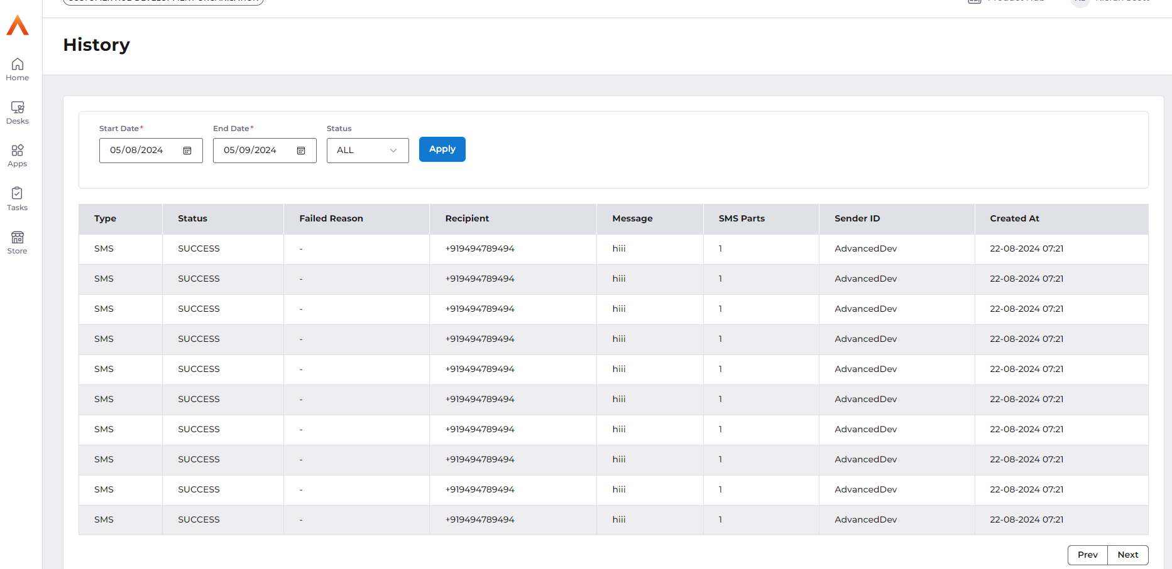Open Tasks from the sidebar
The height and width of the screenshot is (569, 1172).
[x=18, y=199]
